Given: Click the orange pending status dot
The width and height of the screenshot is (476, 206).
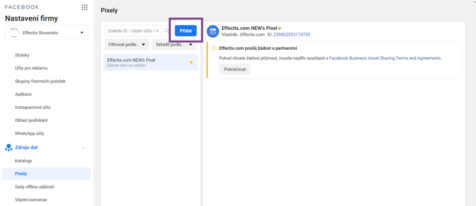Looking at the screenshot, I should point(191,63).
